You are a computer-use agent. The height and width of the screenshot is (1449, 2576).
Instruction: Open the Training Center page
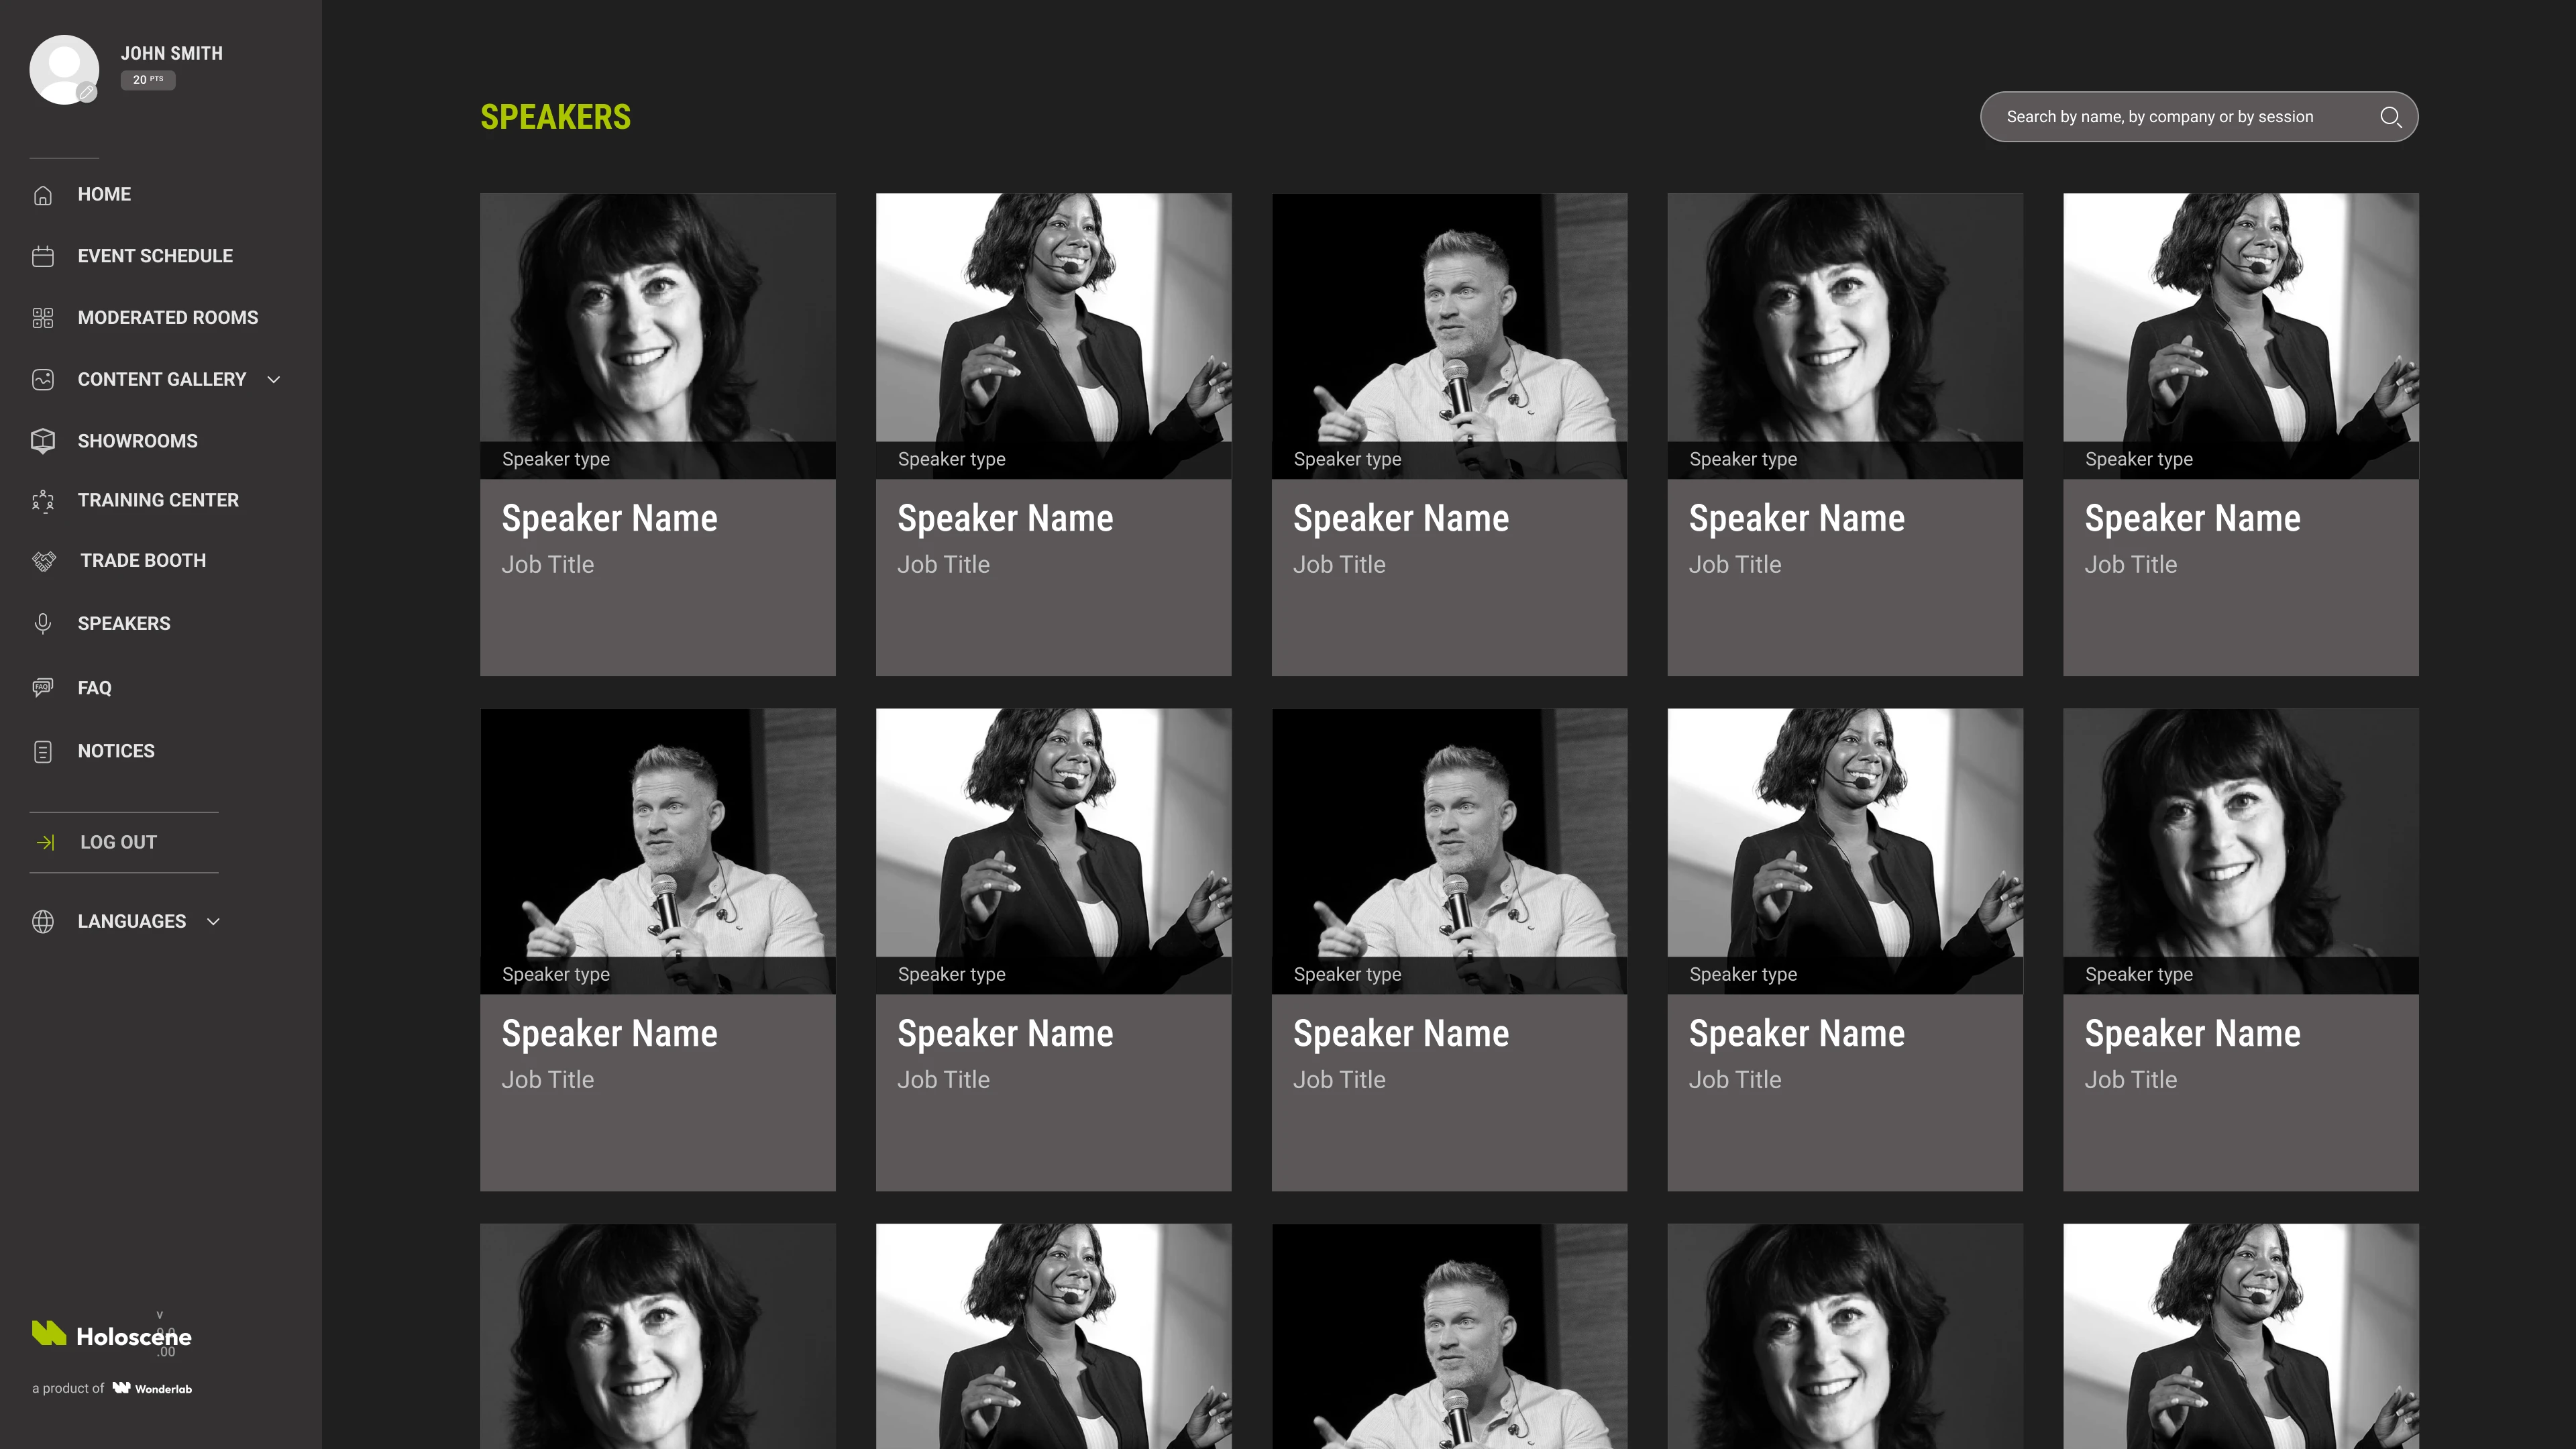[158, 500]
